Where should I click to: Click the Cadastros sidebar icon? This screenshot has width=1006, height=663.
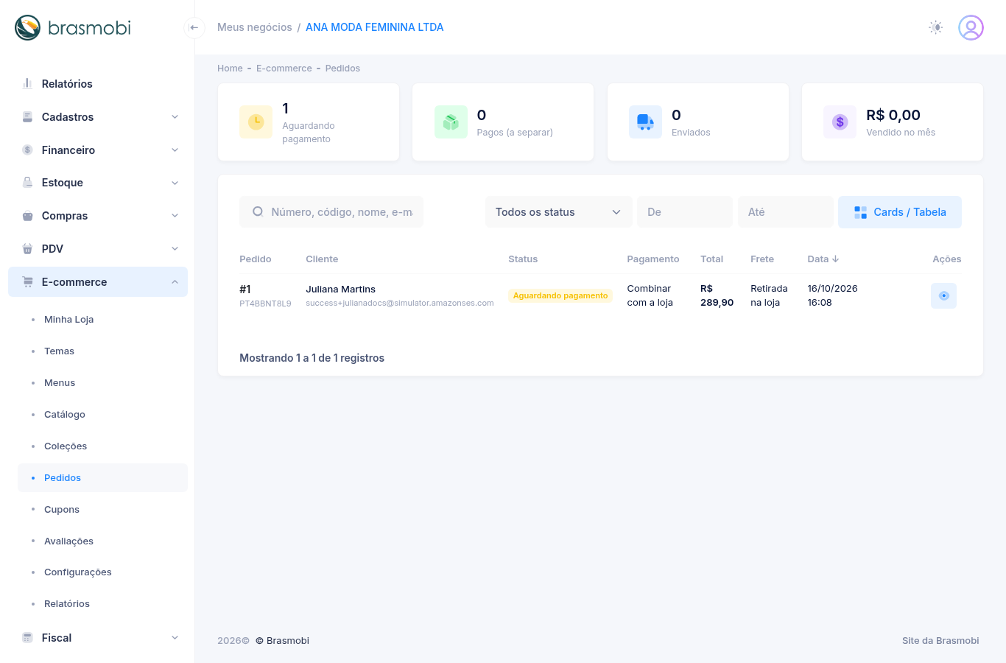pyautogui.click(x=27, y=116)
